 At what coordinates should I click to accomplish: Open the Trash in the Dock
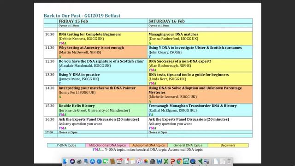pos(230,161)
